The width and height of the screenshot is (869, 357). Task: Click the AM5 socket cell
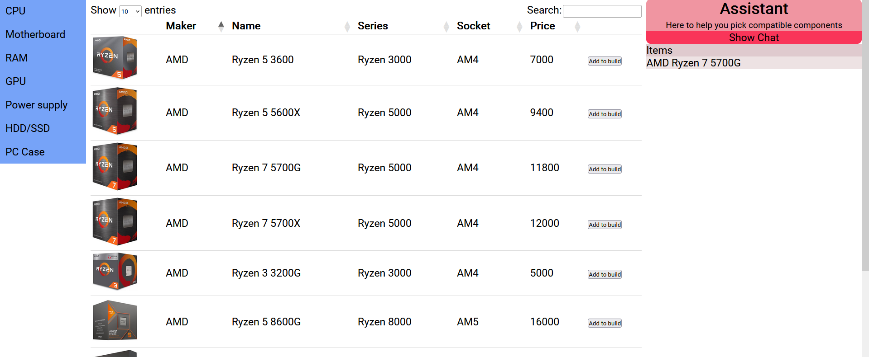468,322
